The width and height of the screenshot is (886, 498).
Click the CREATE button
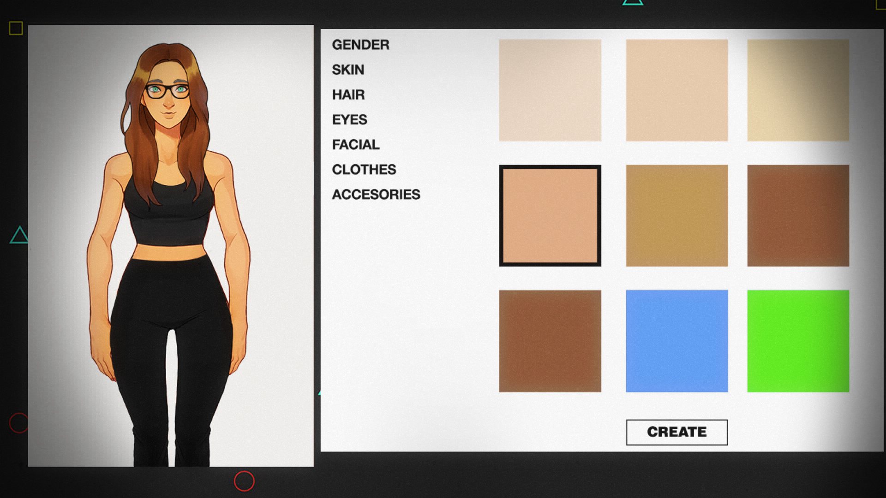pos(676,432)
